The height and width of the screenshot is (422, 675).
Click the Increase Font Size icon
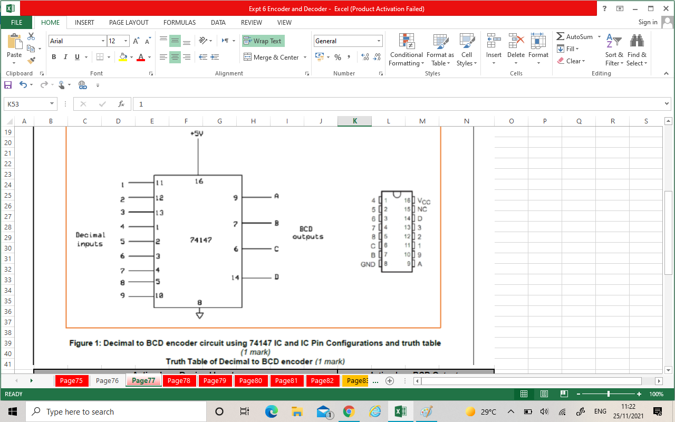click(136, 41)
